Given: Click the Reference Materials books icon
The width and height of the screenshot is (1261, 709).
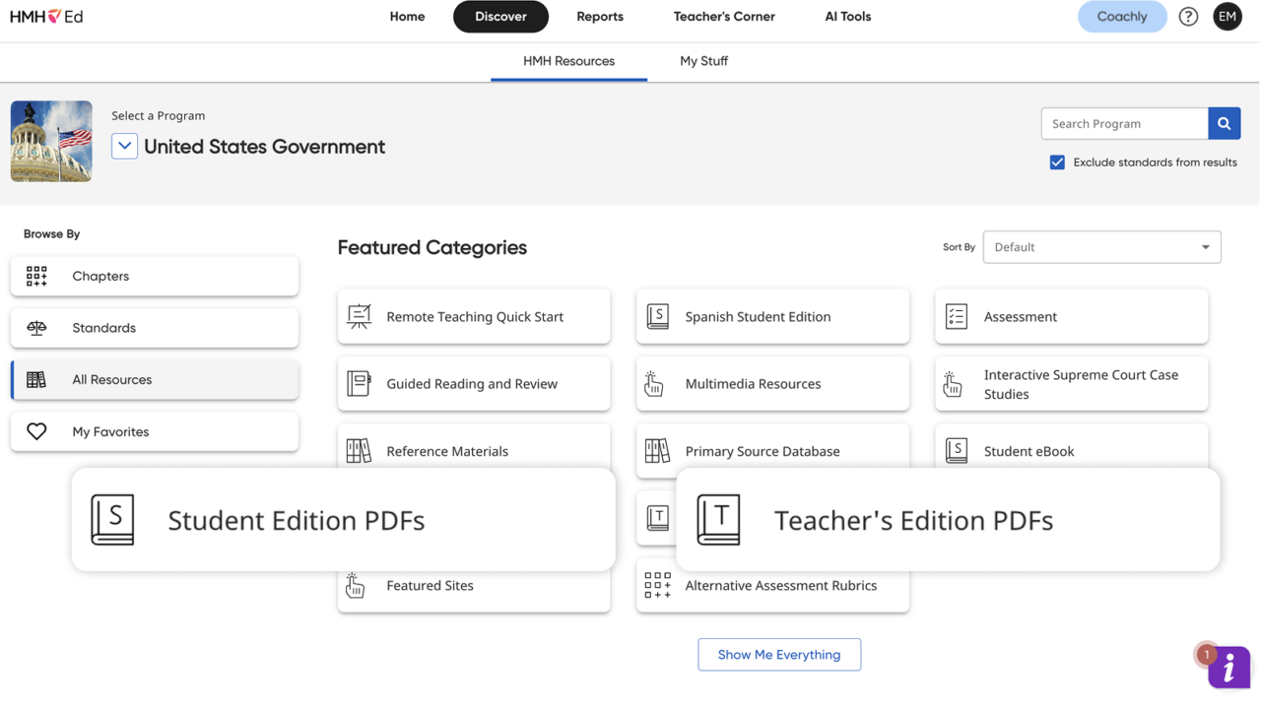Looking at the screenshot, I should (x=360, y=451).
